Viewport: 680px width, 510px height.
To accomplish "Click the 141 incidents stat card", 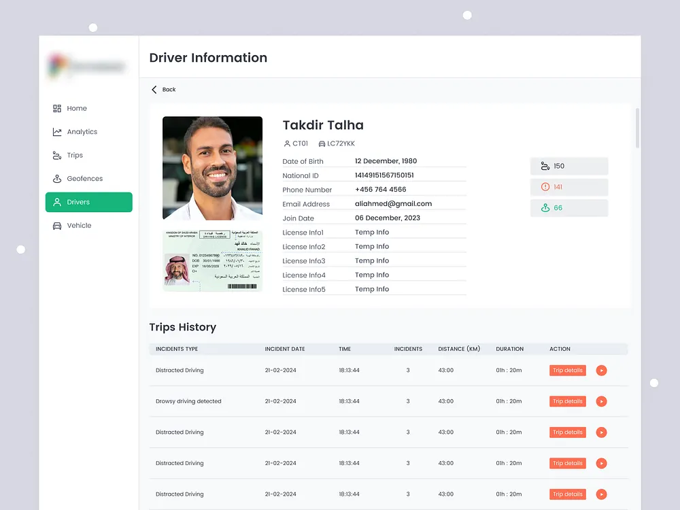I will pos(569,187).
